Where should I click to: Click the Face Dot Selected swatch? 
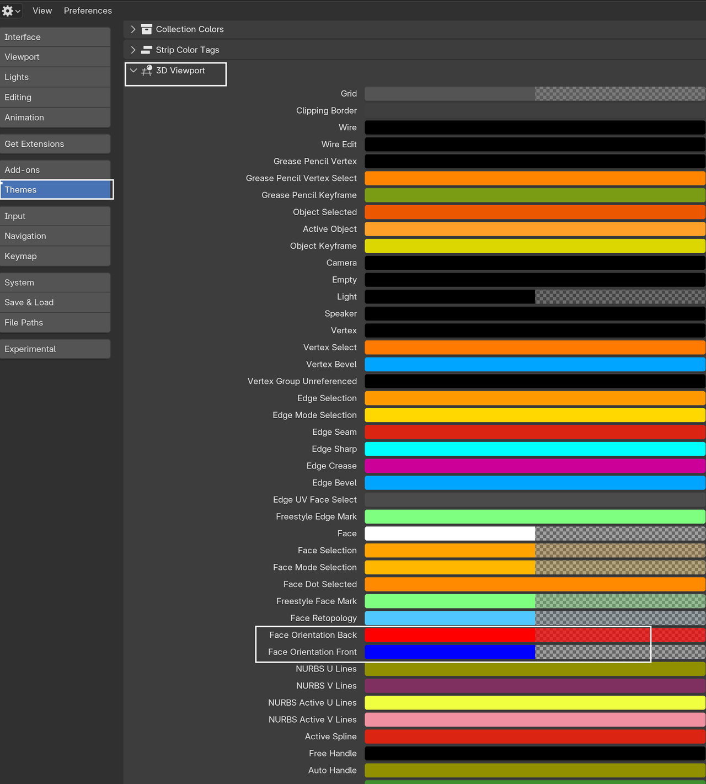[535, 584]
